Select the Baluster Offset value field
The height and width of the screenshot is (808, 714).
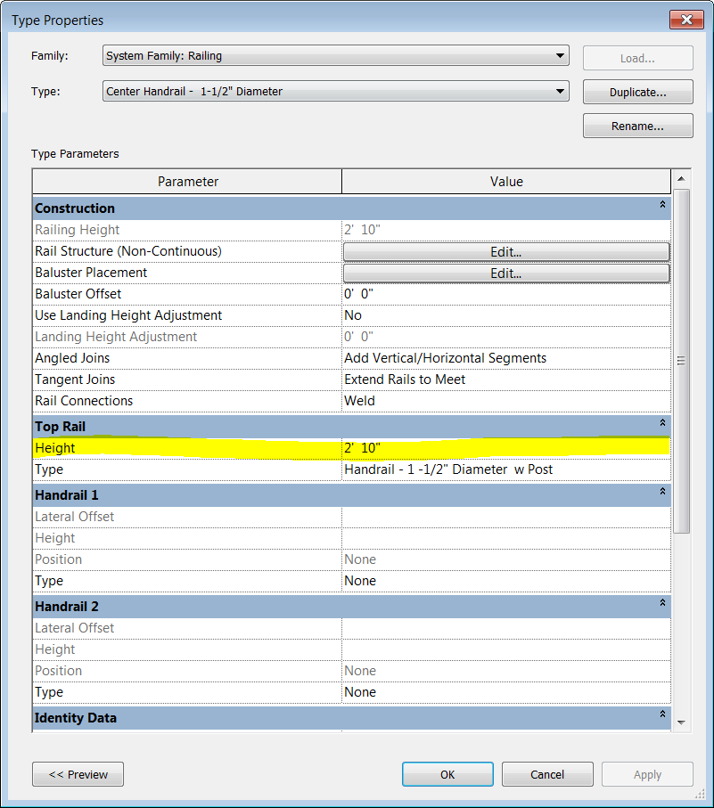(x=506, y=294)
